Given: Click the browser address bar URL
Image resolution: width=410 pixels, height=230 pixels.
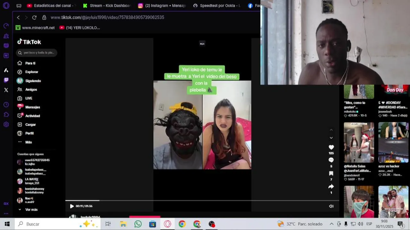Looking at the screenshot, I should pos(107,17).
